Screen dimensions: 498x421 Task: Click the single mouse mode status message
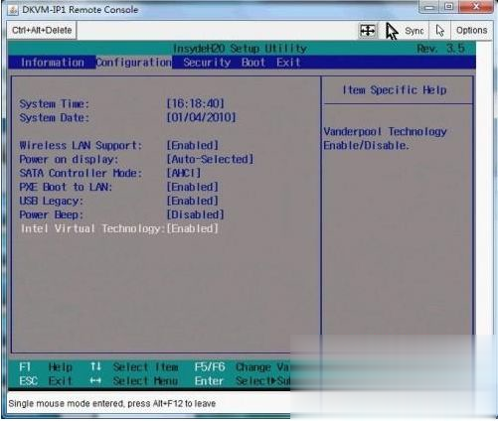112,403
